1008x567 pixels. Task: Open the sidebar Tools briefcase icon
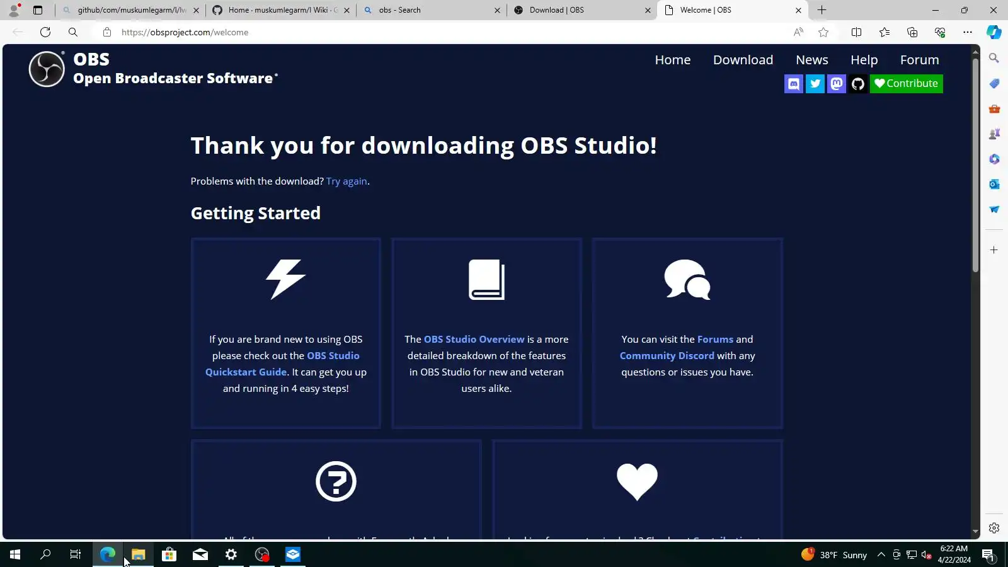994,108
